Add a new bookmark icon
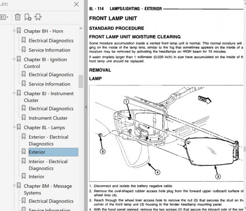The image size is (246, 211). [28, 17]
